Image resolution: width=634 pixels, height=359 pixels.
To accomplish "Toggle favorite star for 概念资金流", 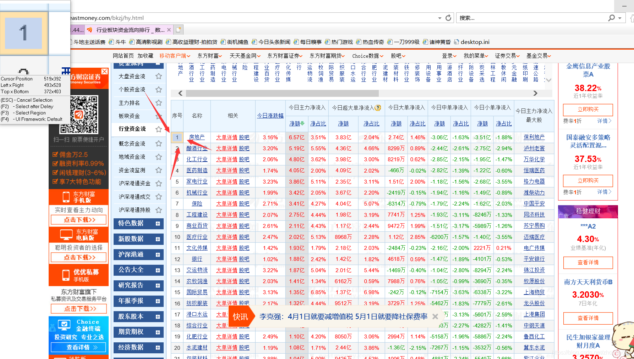I will pyautogui.click(x=159, y=144).
